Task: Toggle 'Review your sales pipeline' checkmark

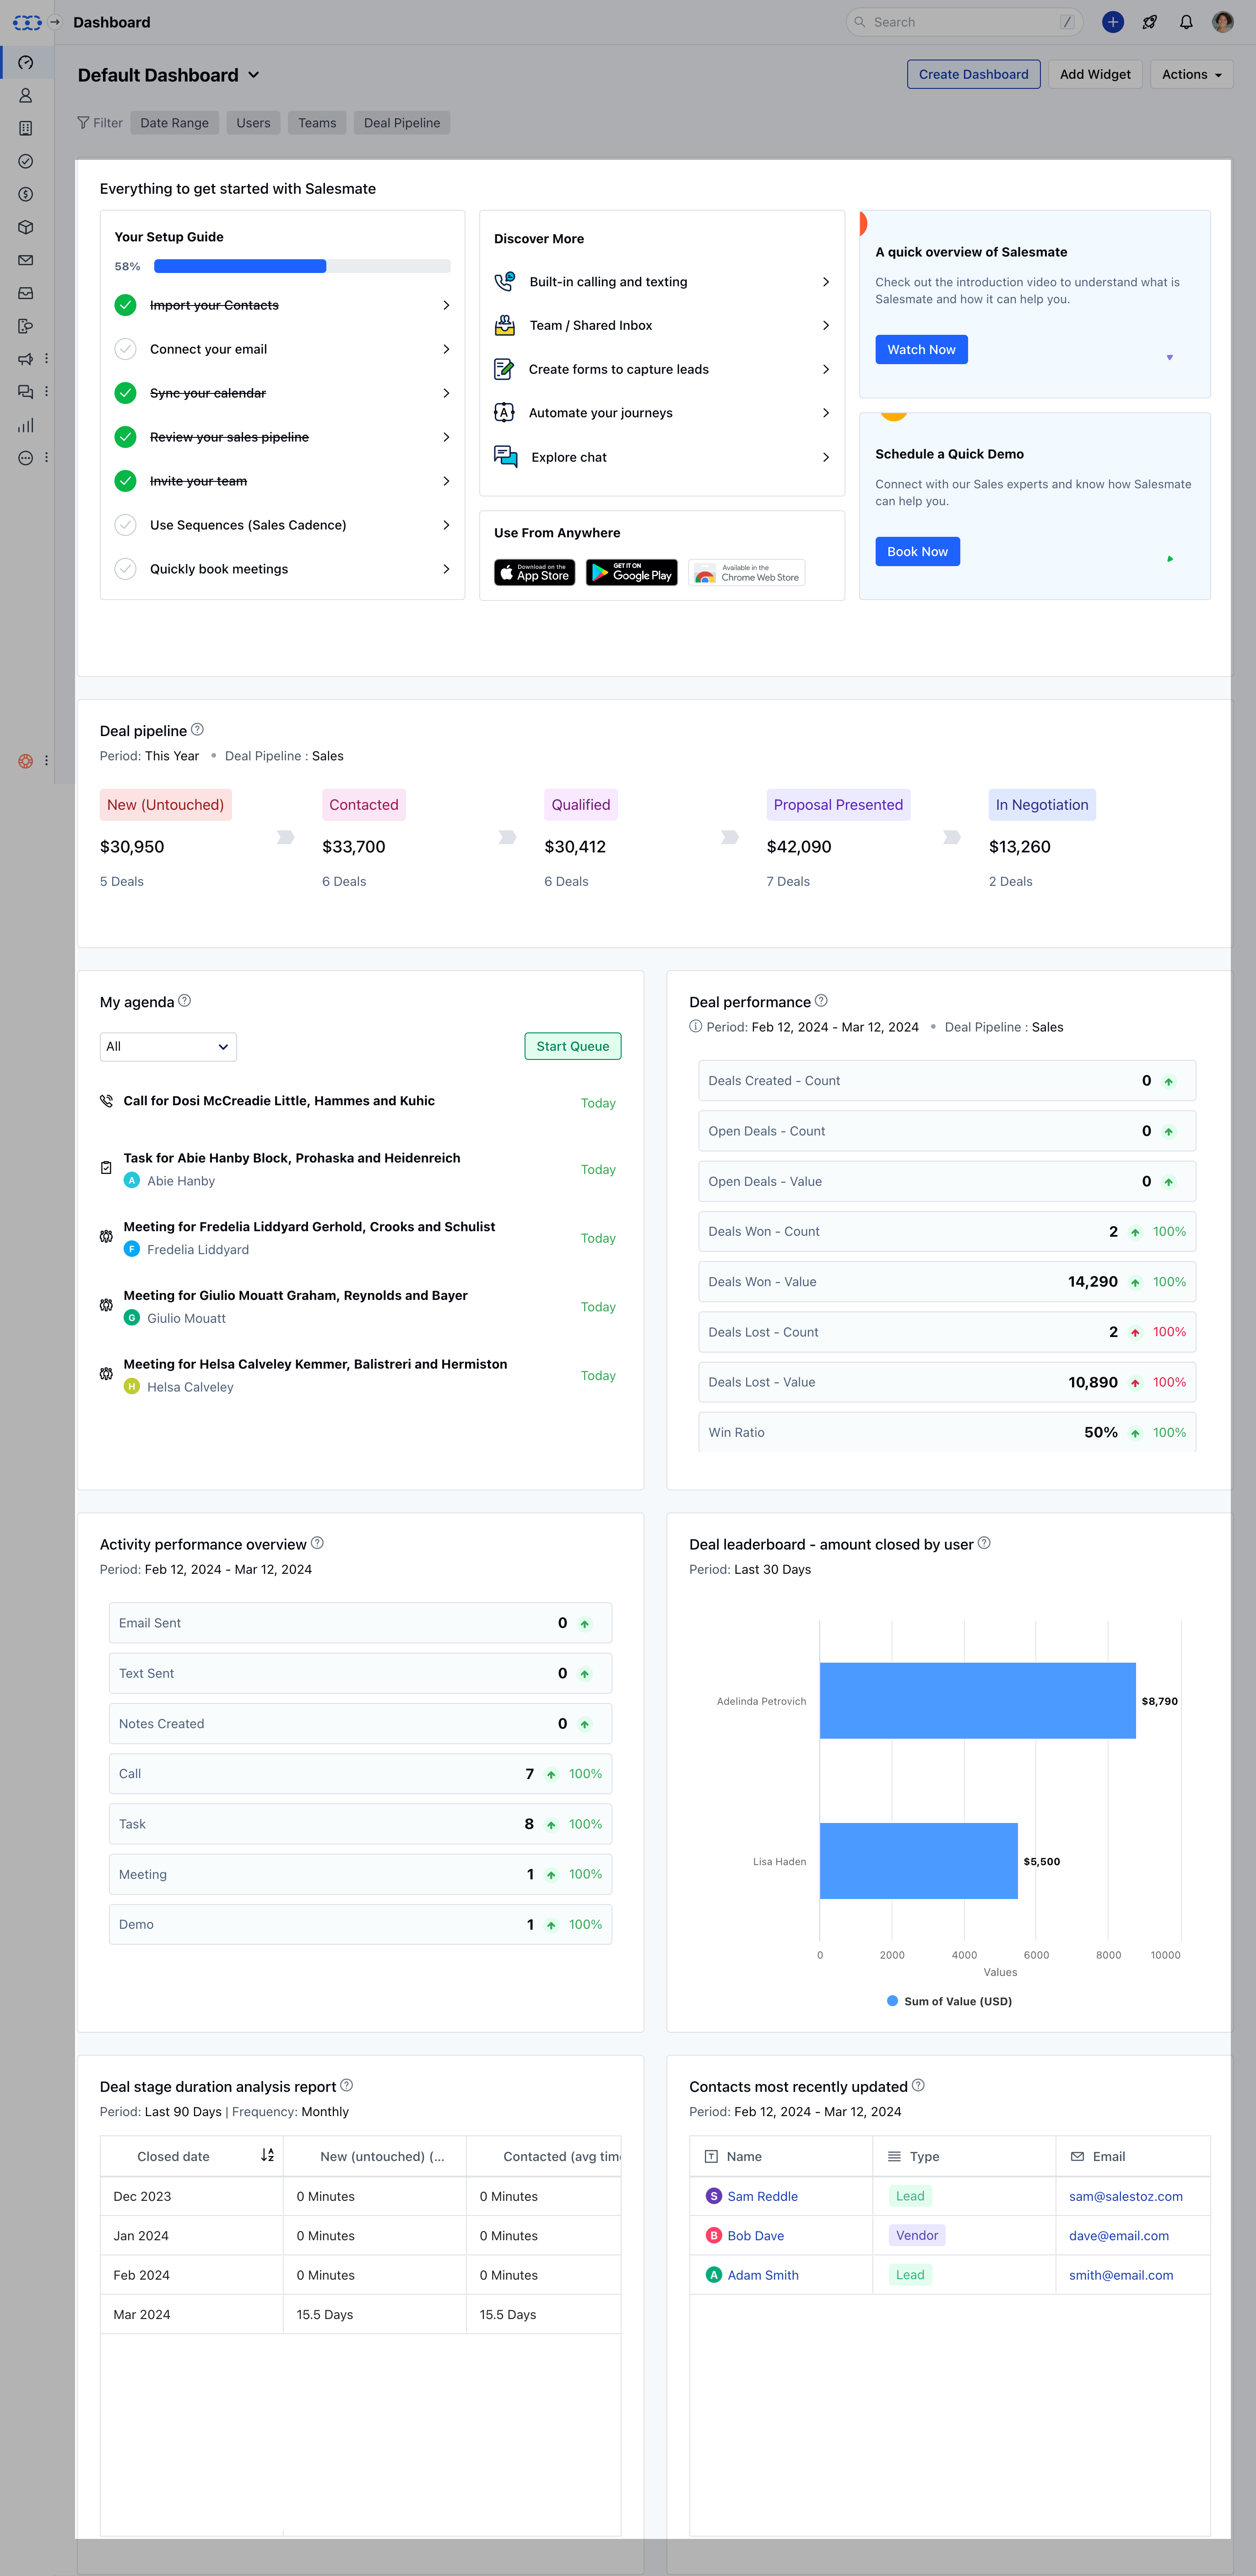Action: pos(125,437)
